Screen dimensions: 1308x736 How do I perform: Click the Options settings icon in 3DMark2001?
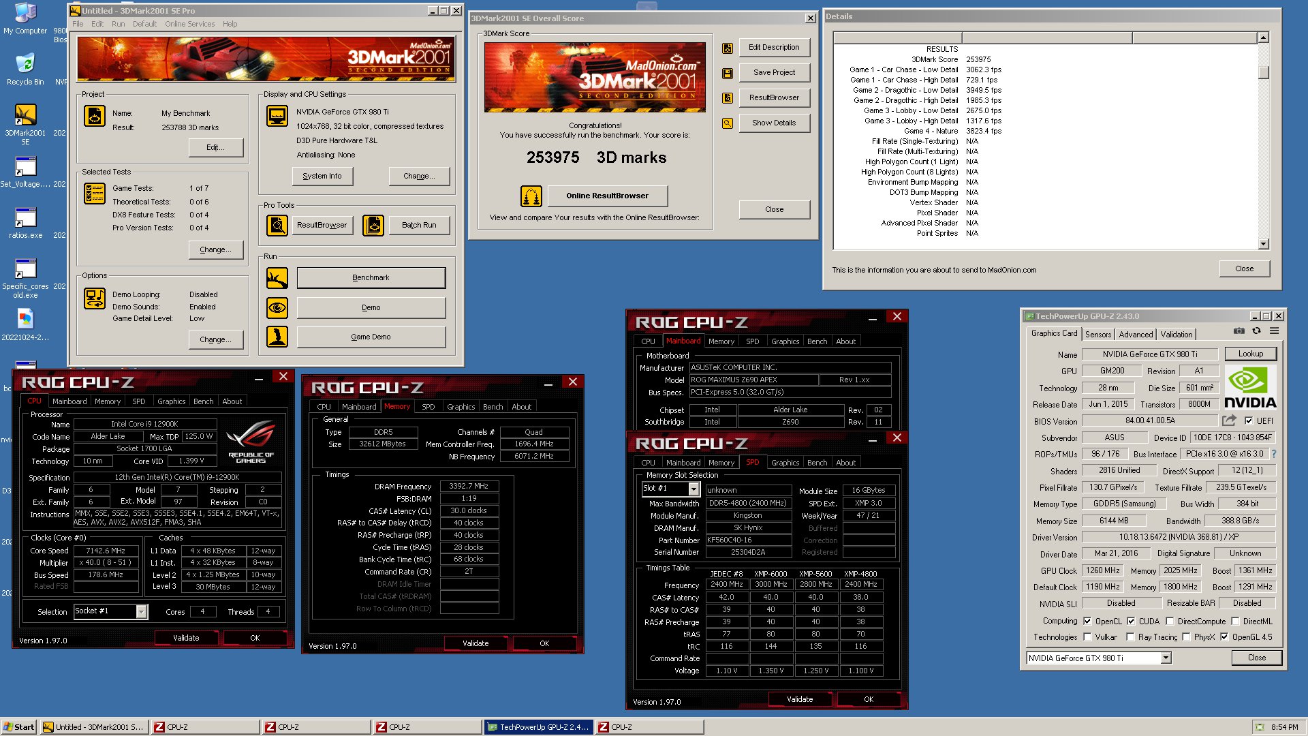click(95, 298)
